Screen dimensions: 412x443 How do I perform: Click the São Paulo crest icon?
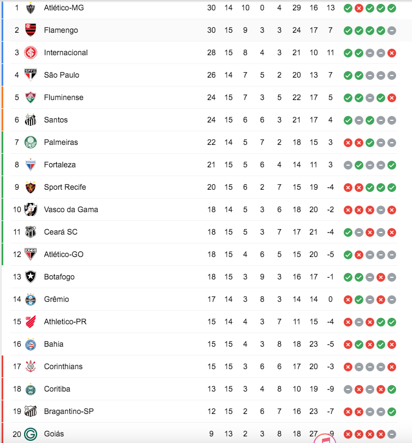(x=31, y=75)
